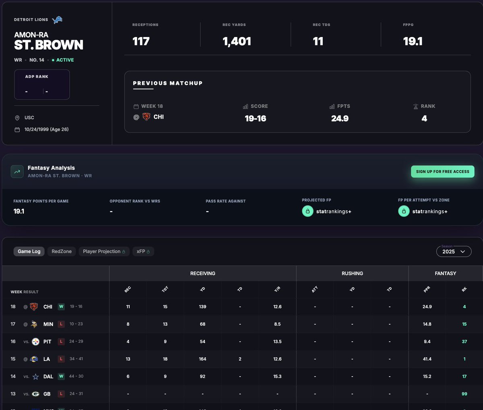Click the 15.3 Y/R value in DAL row

coord(277,377)
